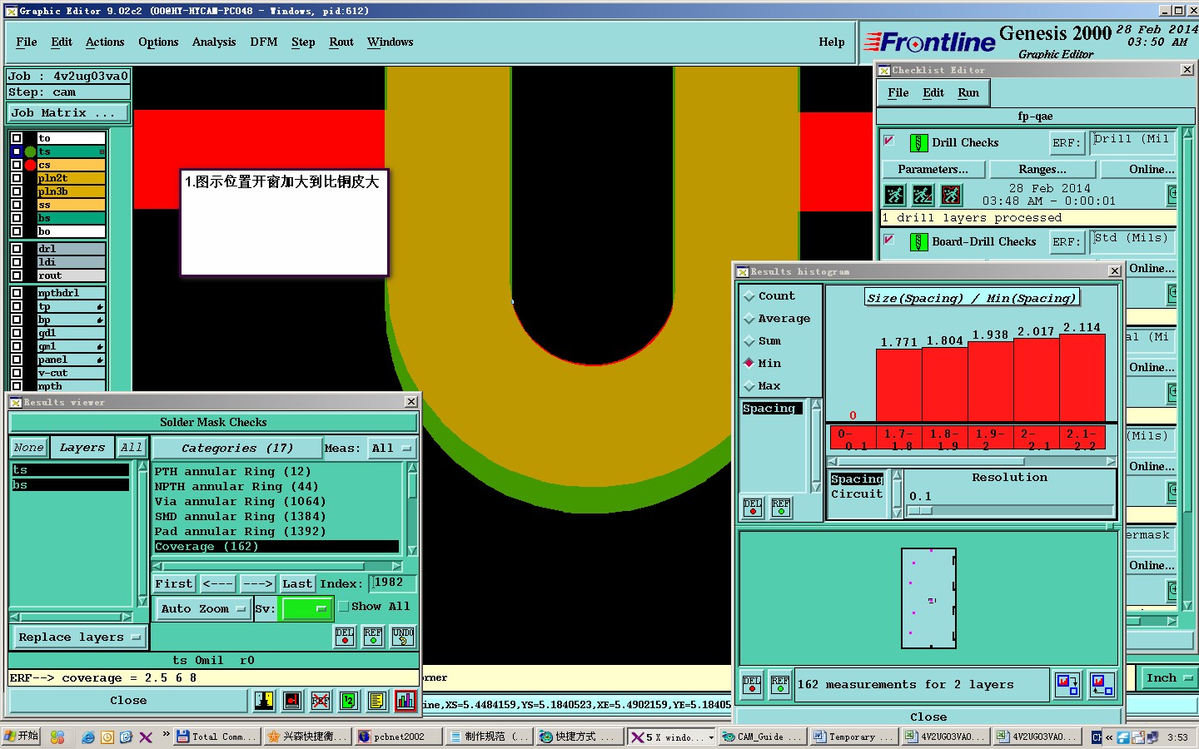Click Last button in Results viewer
Screen dimensions: 1199x749
point(297,584)
